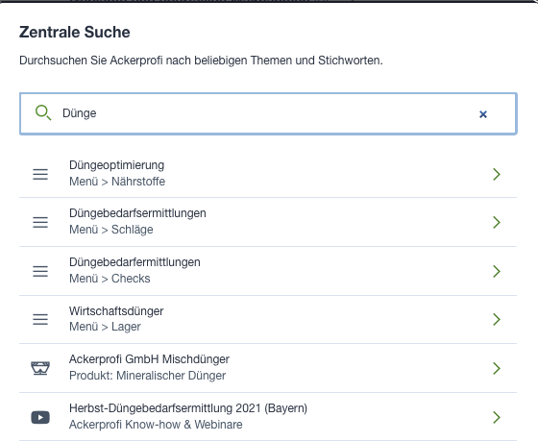
Task: Open the Düngeoptimierung result via its chevron
Action: click(496, 174)
